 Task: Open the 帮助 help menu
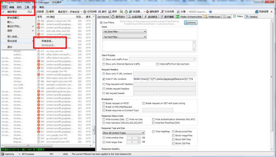(42, 7)
